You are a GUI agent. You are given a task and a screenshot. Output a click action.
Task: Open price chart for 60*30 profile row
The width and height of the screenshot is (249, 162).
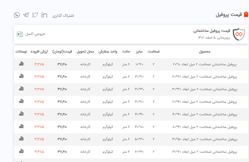21,151
